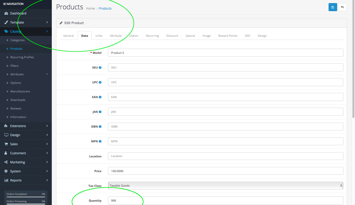The image size is (355, 205).
Task: Switch to the General tab
Action: (x=69, y=36)
